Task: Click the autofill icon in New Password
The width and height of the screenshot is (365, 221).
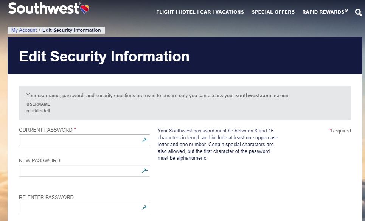Action: pyautogui.click(x=144, y=171)
